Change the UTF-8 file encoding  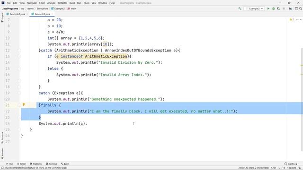tap(282, 168)
